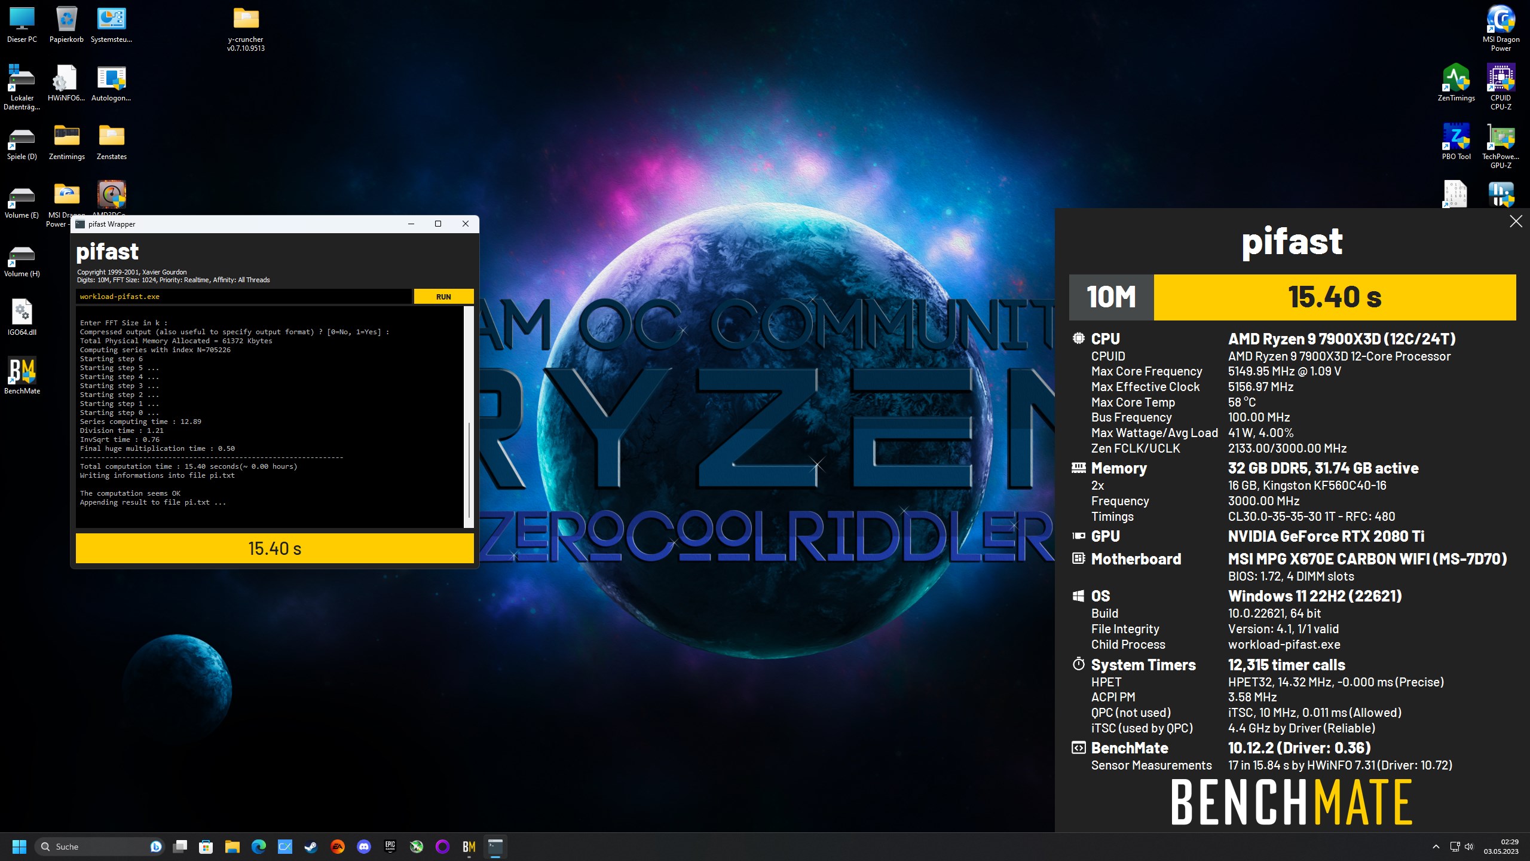Click the AMD Ryzen 9 7900X3D (12C/24T) text
Screen dimensions: 1530x861
pos(1342,339)
